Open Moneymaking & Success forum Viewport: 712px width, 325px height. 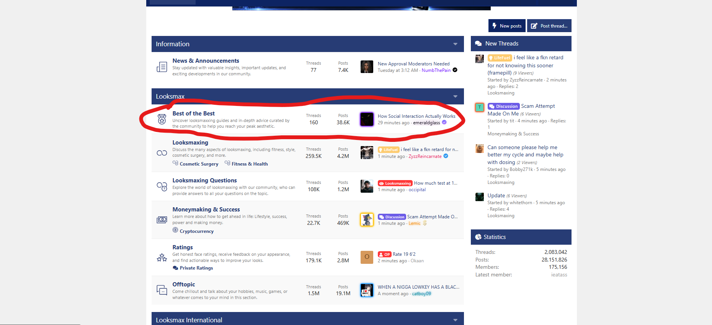(206, 210)
